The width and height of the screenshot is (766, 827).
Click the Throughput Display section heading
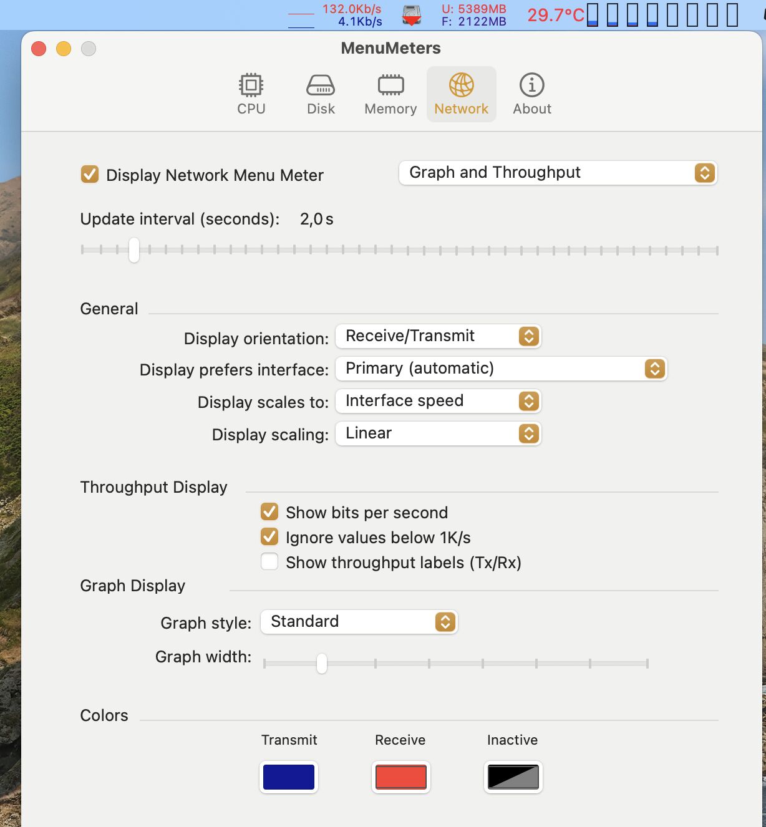[154, 487]
